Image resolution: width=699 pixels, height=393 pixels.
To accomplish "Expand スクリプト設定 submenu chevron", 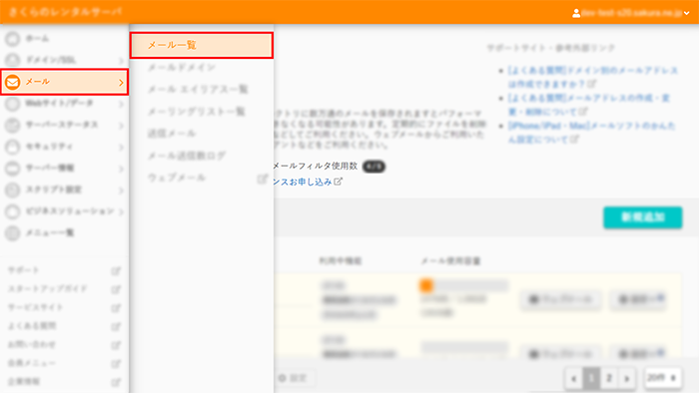I will [x=121, y=191].
